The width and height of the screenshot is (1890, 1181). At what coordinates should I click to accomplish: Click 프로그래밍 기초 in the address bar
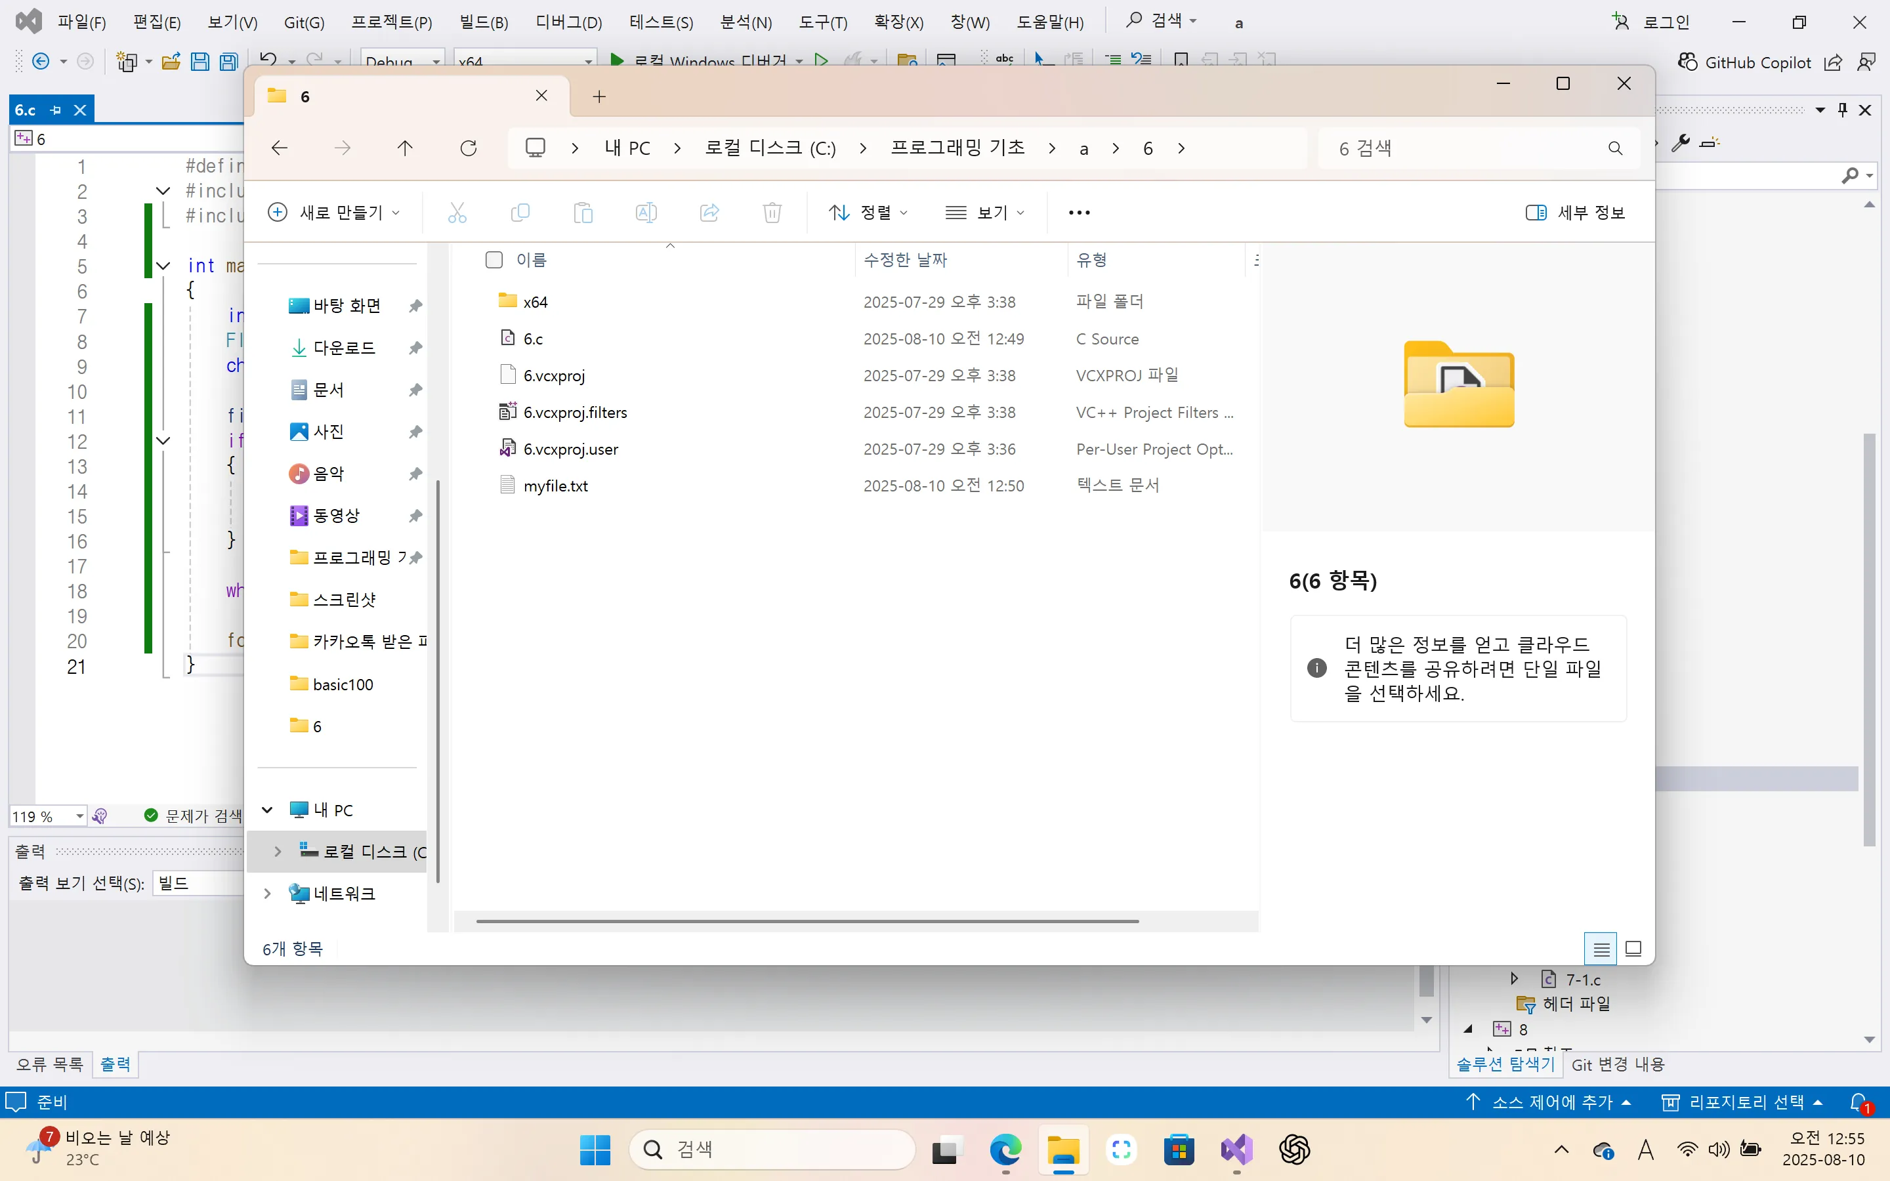point(957,148)
